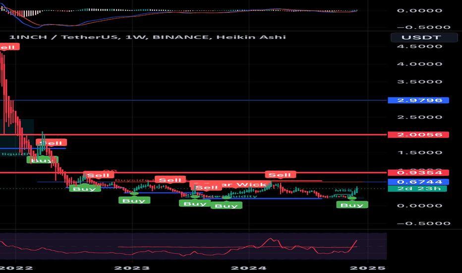Select the blue 2.9796 price label
Viewport: 462px width, 273px height.
coord(418,100)
